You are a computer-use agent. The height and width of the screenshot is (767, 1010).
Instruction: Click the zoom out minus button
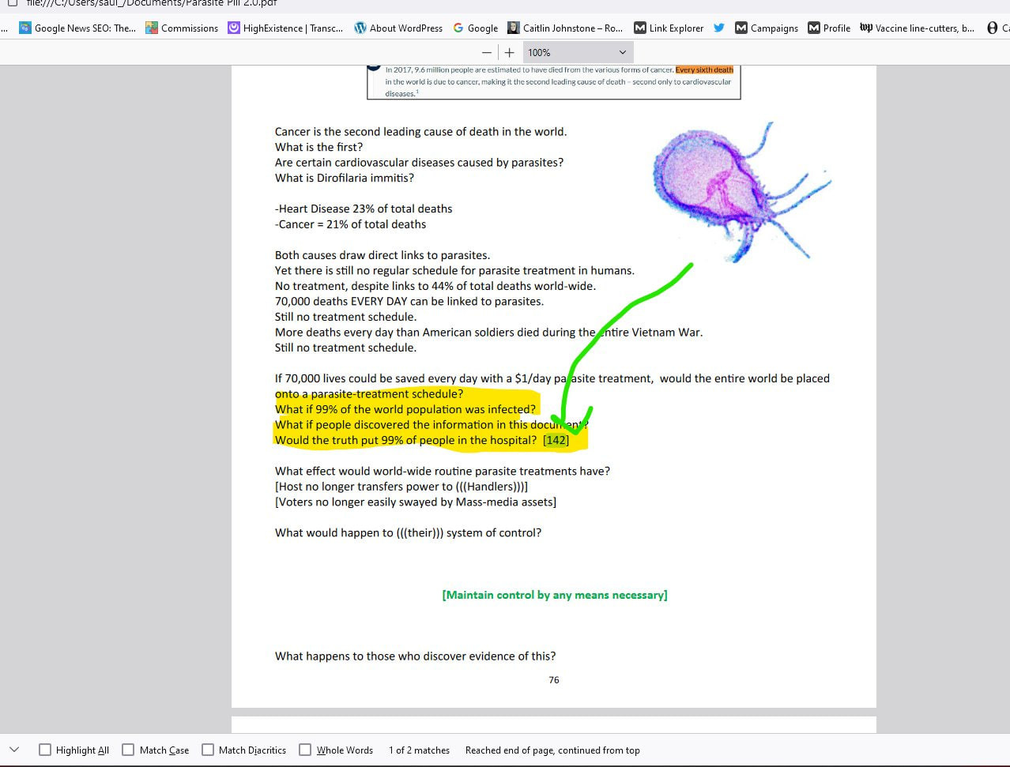(x=487, y=52)
